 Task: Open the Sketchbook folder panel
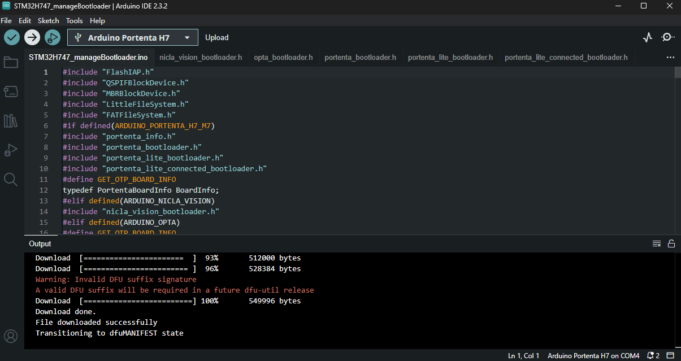click(11, 62)
